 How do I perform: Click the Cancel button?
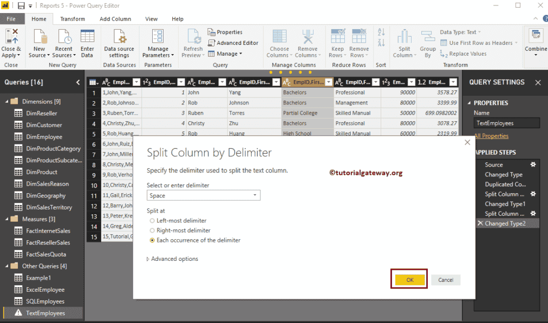[446, 280]
